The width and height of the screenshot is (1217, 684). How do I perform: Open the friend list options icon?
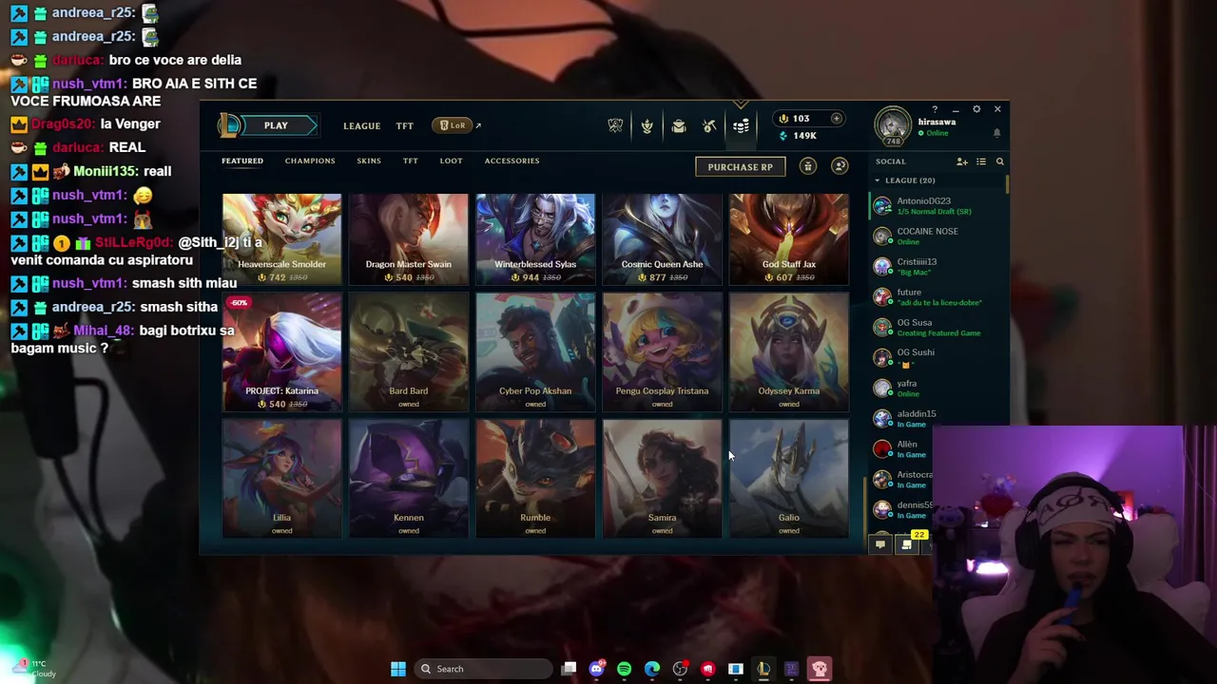(x=981, y=161)
